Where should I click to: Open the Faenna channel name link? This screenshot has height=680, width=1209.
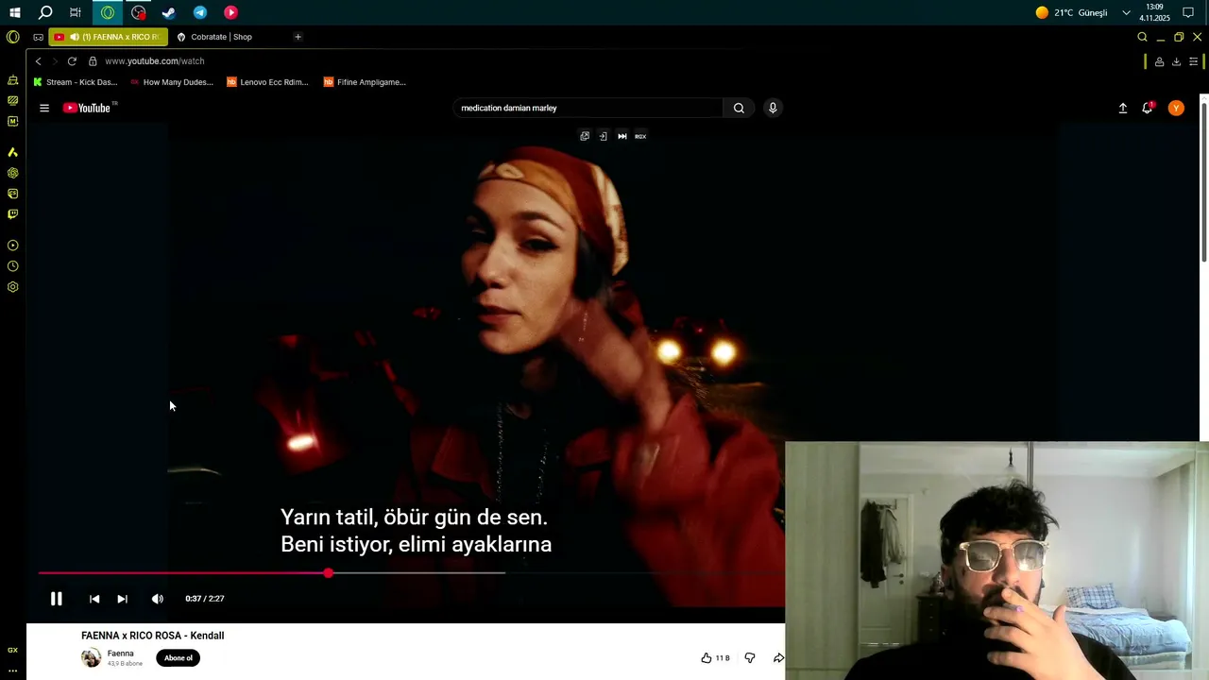120,654
